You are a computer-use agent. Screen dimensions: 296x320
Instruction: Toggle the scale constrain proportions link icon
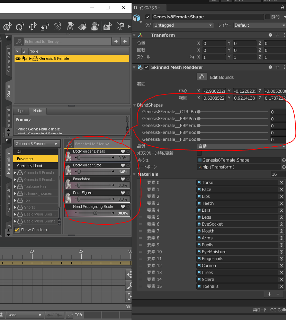191,57
